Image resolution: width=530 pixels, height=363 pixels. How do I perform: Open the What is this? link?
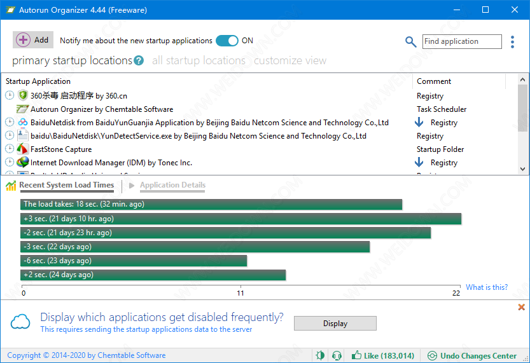pyautogui.click(x=487, y=287)
